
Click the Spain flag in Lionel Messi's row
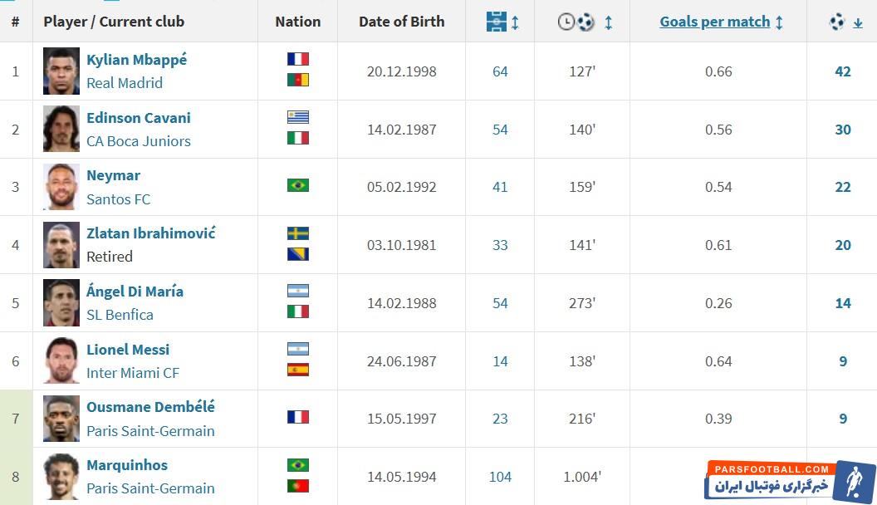tap(298, 370)
